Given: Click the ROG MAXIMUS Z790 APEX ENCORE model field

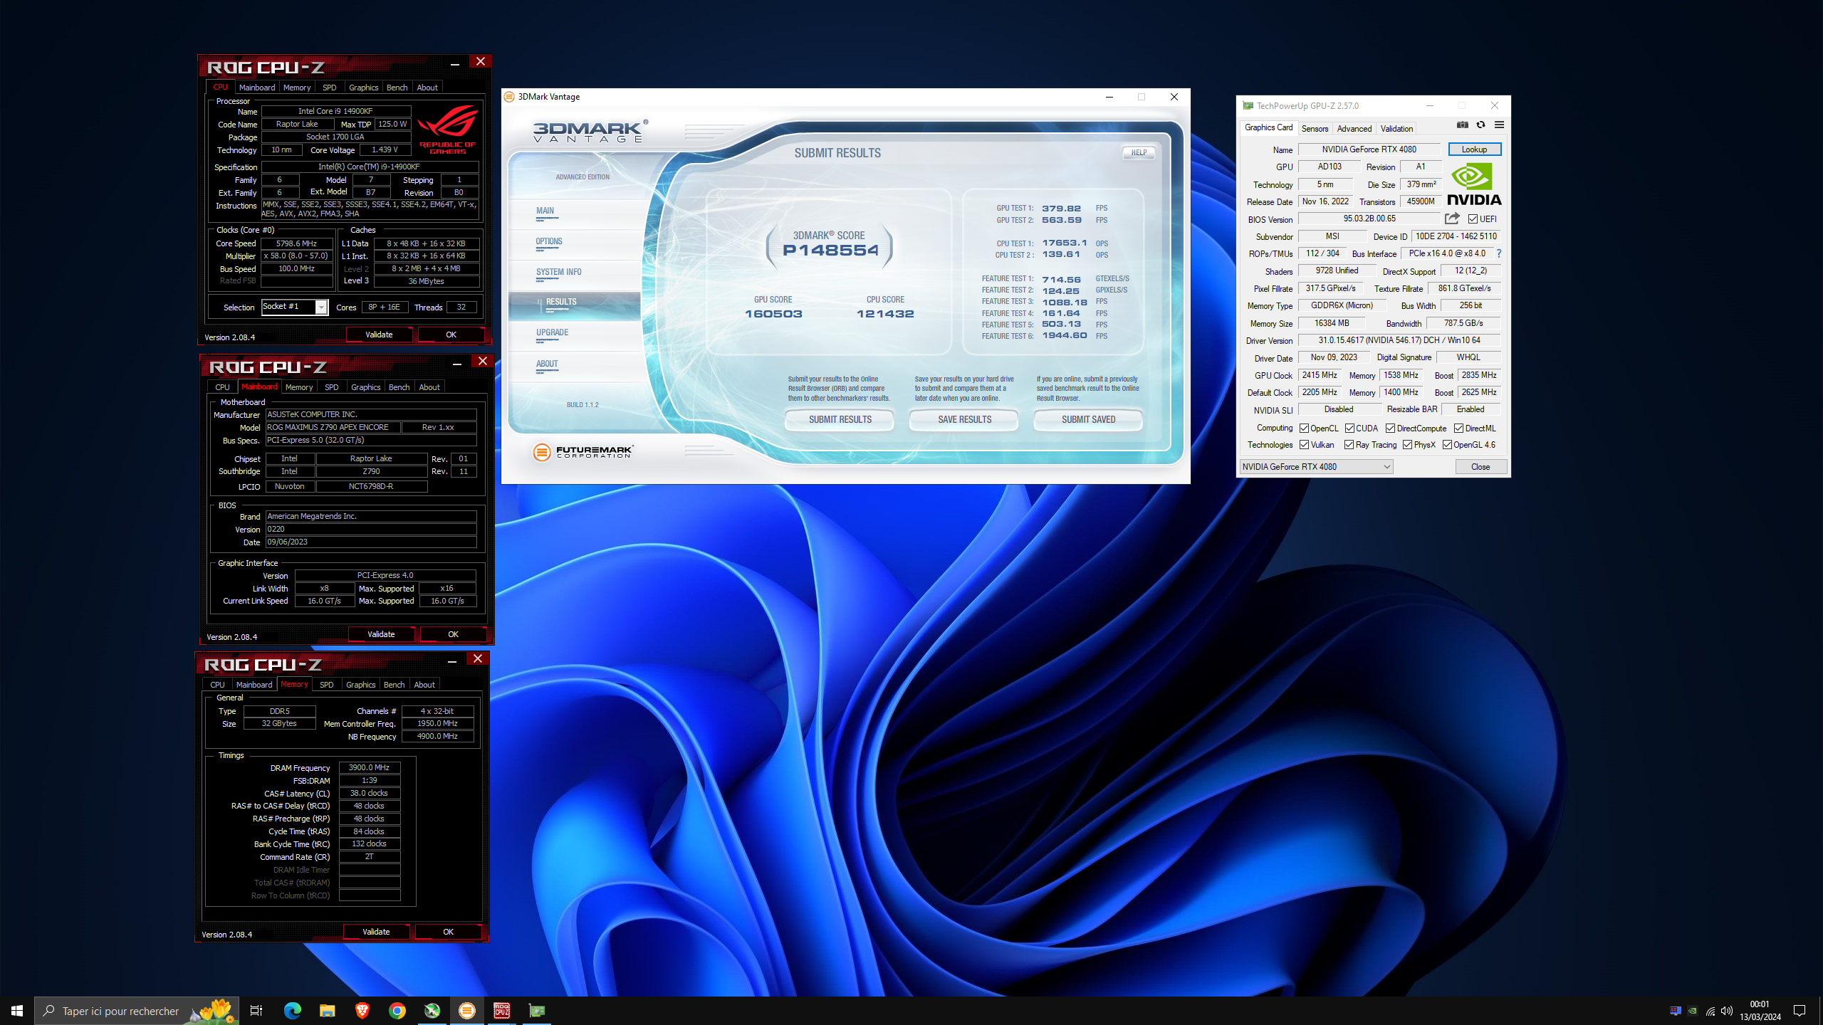Looking at the screenshot, I should tap(333, 427).
